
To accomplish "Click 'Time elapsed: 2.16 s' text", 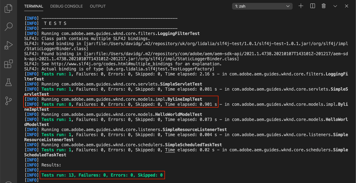I will tap(190, 74).
